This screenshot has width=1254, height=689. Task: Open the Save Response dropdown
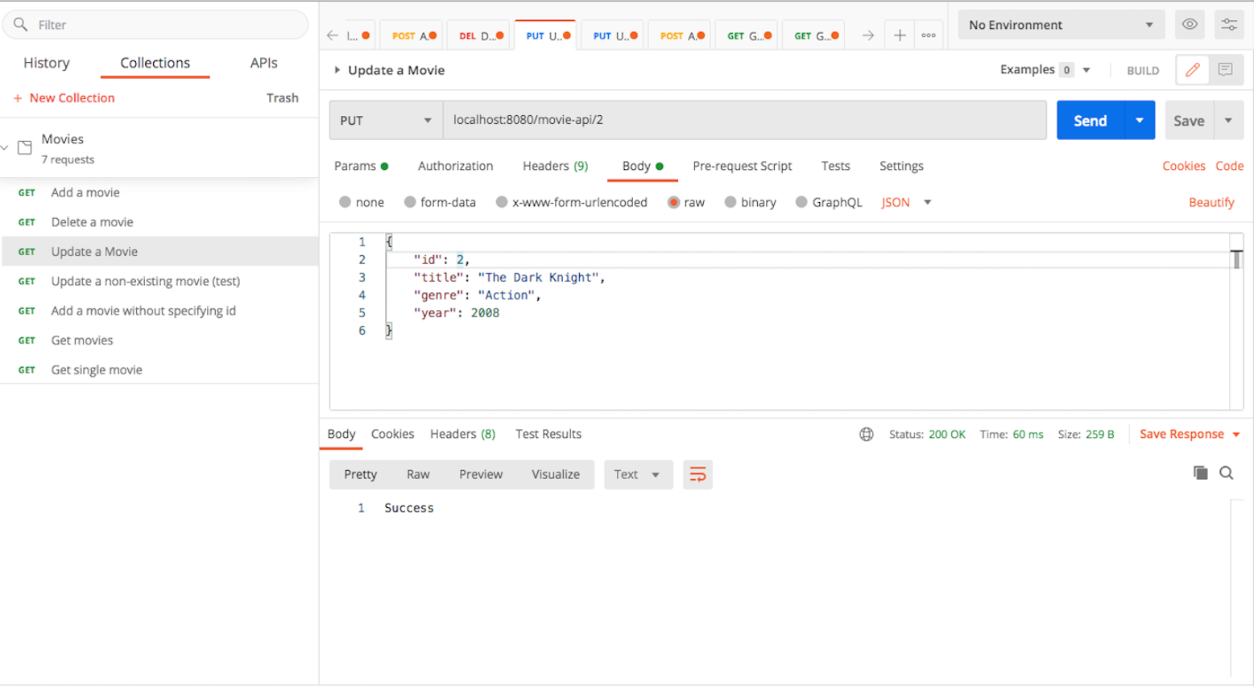click(1190, 435)
